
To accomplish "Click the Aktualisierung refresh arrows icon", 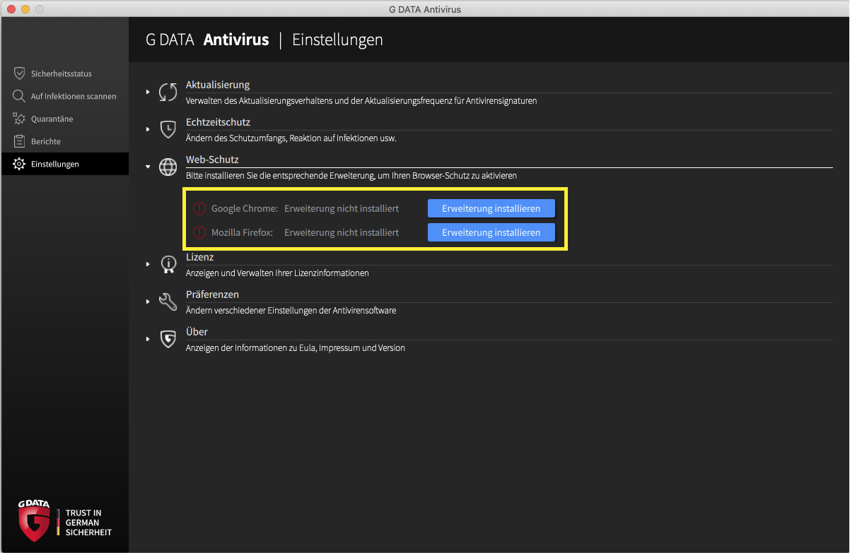I will click(x=168, y=92).
